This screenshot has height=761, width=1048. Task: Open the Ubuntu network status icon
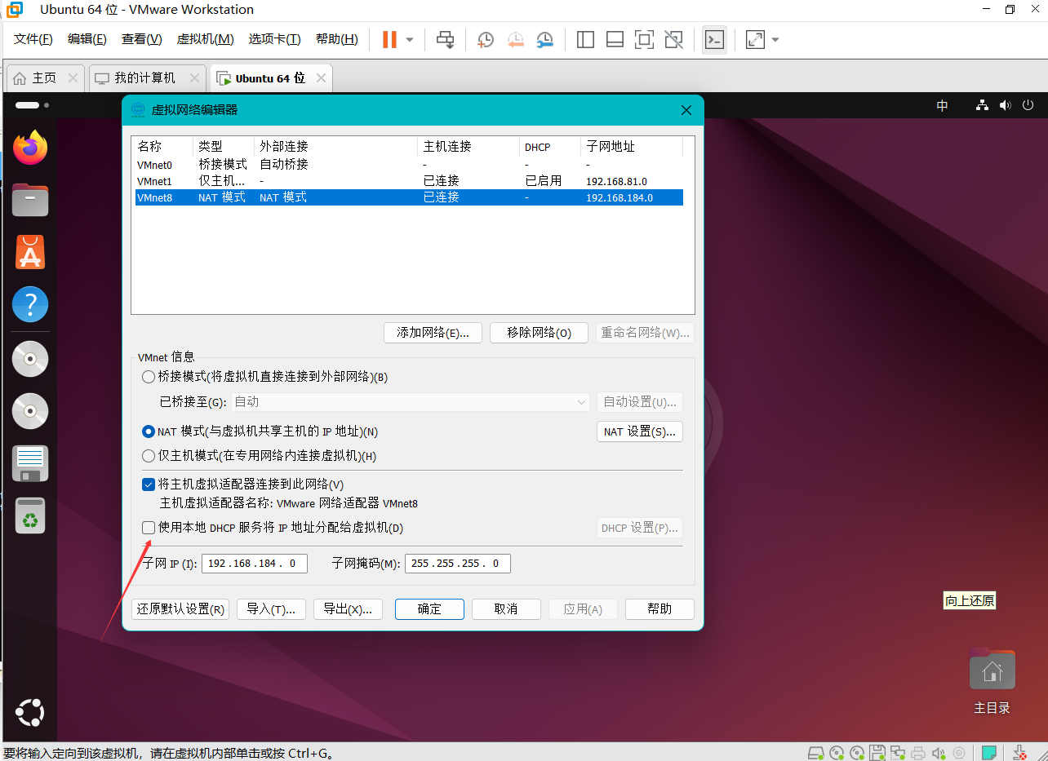pyautogui.click(x=983, y=105)
